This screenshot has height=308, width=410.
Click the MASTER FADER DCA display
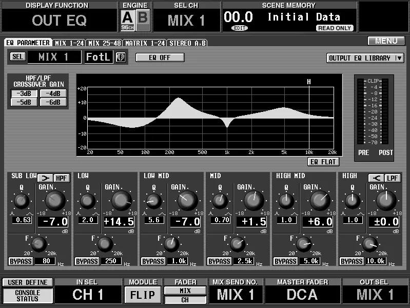(x=302, y=295)
